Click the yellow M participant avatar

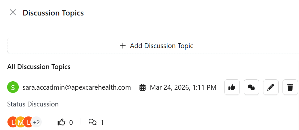20,122
